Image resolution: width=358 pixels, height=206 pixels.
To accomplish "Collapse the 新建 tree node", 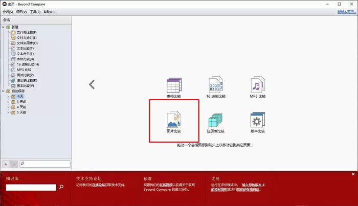I will pos(3,27).
